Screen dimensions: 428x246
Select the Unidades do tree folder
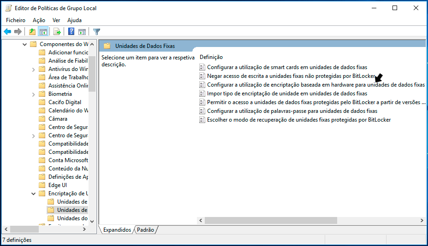[72, 218]
